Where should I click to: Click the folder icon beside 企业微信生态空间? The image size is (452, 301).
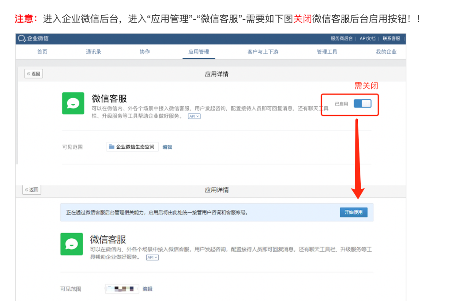coord(112,147)
